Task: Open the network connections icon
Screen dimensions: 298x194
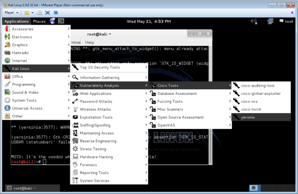Action: pyautogui.click(x=270, y=21)
